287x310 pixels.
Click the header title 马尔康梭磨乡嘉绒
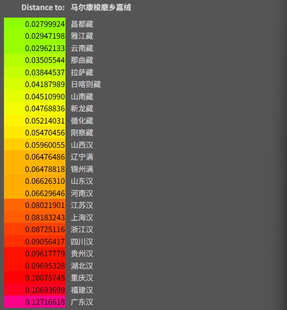(x=101, y=7)
